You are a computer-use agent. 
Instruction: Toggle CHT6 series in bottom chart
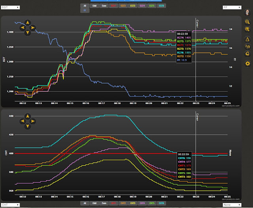click(161, 203)
